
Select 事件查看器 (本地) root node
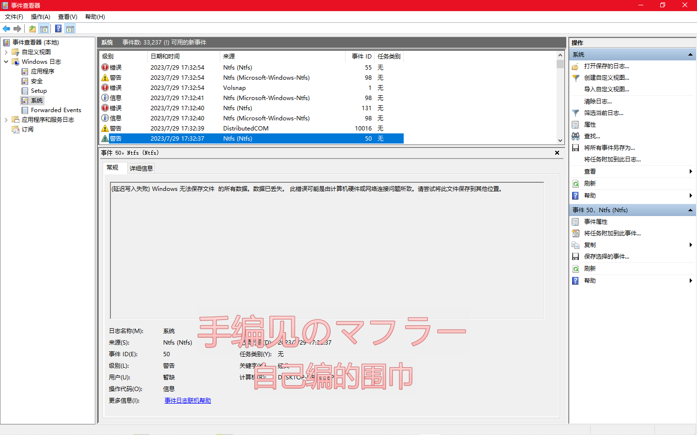tap(36, 43)
